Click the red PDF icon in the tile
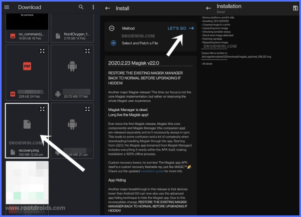 pos(27,66)
